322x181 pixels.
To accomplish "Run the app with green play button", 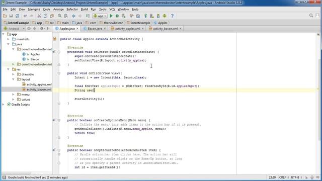I will 111,16.
